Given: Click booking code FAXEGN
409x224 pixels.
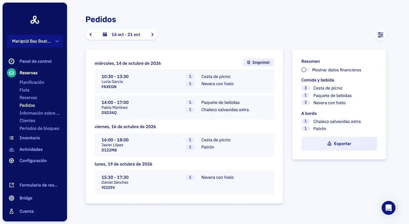Looking at the screenshot, I should coord(109,87).
